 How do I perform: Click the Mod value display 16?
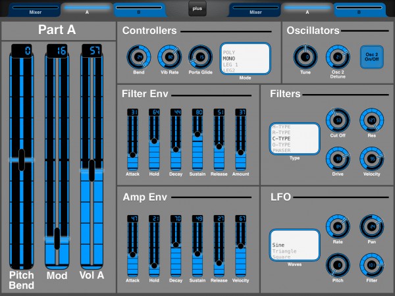pyautogui.click(x=57, y=51)
